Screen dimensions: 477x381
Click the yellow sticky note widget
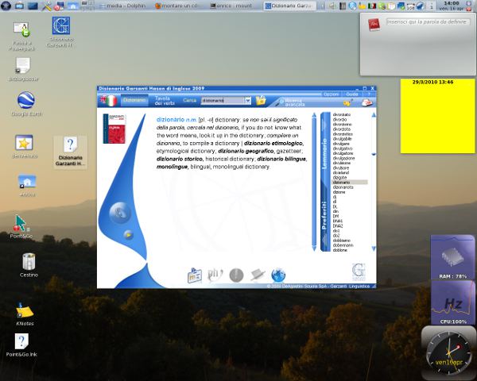tap(437, 116)
